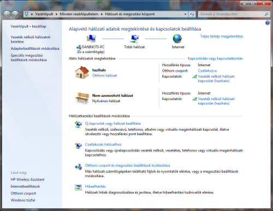Open Otthoni csoport és megosztási beállítások kiválasztása
The height and width of the screenshot is (211, 273).
pyautogui.click(x=127, y=166)
